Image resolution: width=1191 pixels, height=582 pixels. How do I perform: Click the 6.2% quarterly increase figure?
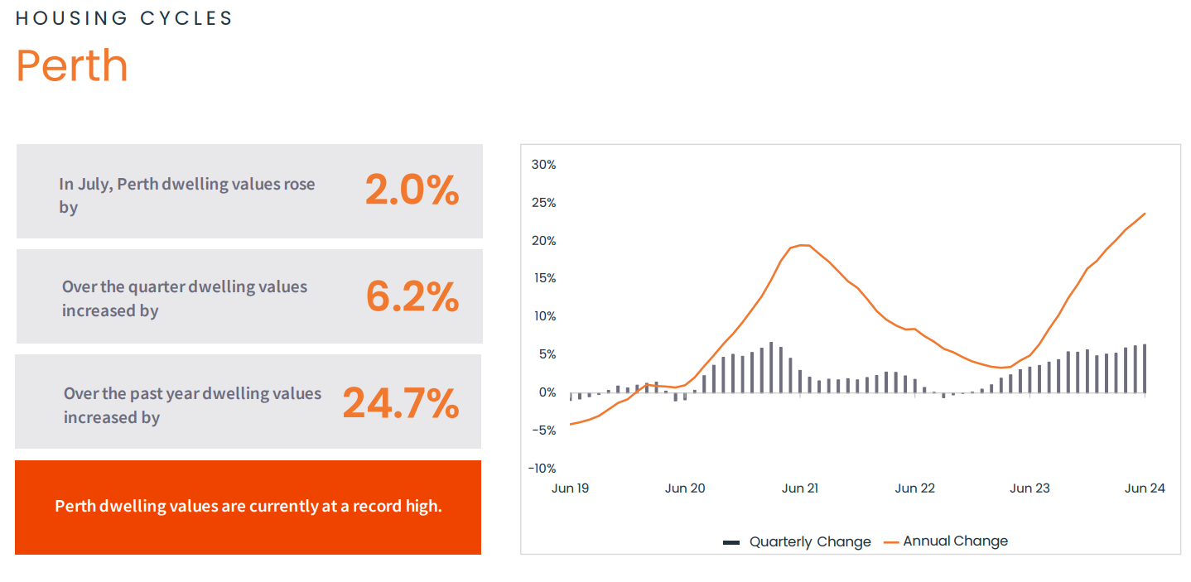(412, 296)
